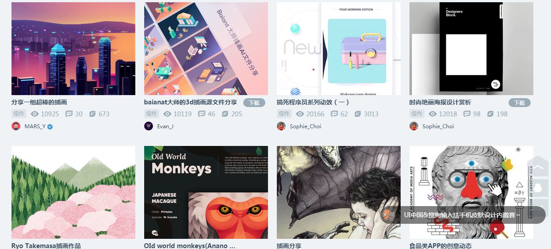Click the comment icon beside 98

(x=467, y=114)
